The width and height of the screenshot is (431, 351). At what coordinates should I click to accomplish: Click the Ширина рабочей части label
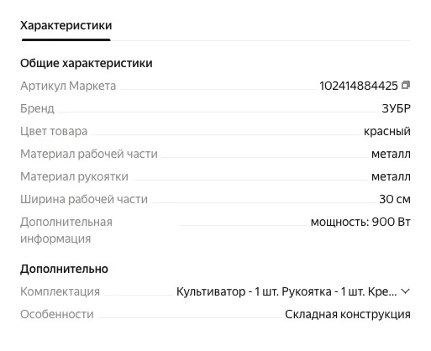pyautogui.click(x=84, y=199)
